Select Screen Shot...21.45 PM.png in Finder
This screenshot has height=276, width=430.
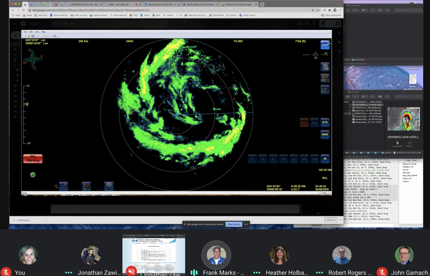368,116
